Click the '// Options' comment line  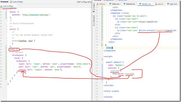pyautogui.click(x=17, y=52)
